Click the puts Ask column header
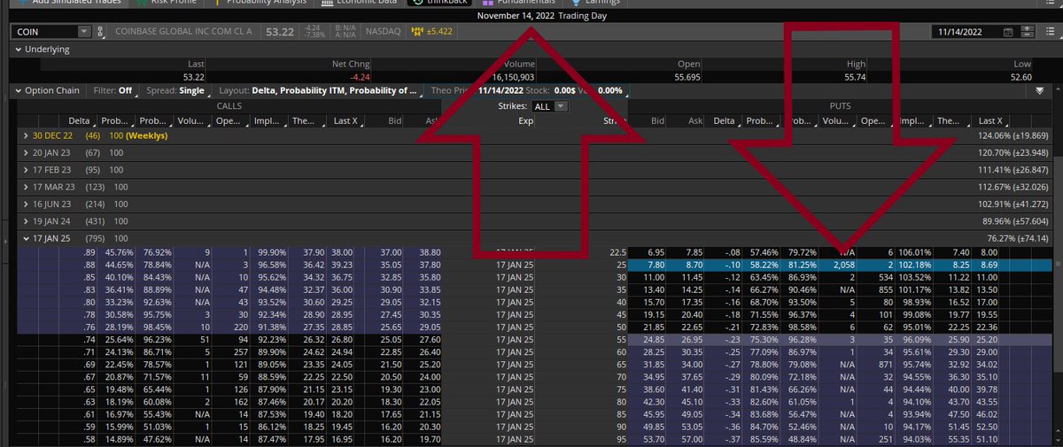Viewport: 1063px width, 447px height. coord(694,121)
